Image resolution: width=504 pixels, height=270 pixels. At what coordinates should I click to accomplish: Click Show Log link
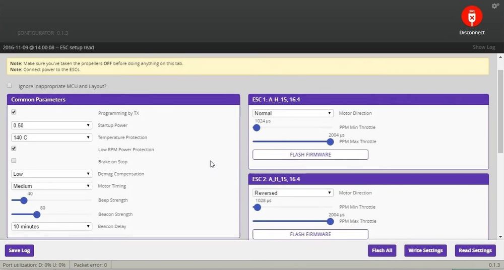(x=483, y=47)
